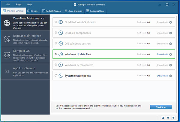Click the One-Time Maintenance gear-wrench icon

(7, 23)
